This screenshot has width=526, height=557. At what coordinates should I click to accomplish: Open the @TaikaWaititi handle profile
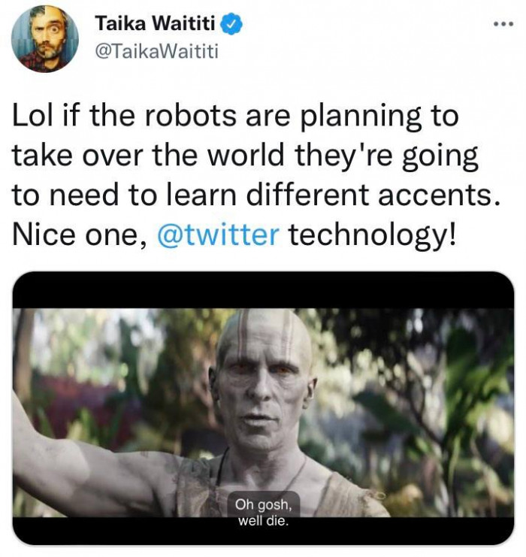coord(156,52)
